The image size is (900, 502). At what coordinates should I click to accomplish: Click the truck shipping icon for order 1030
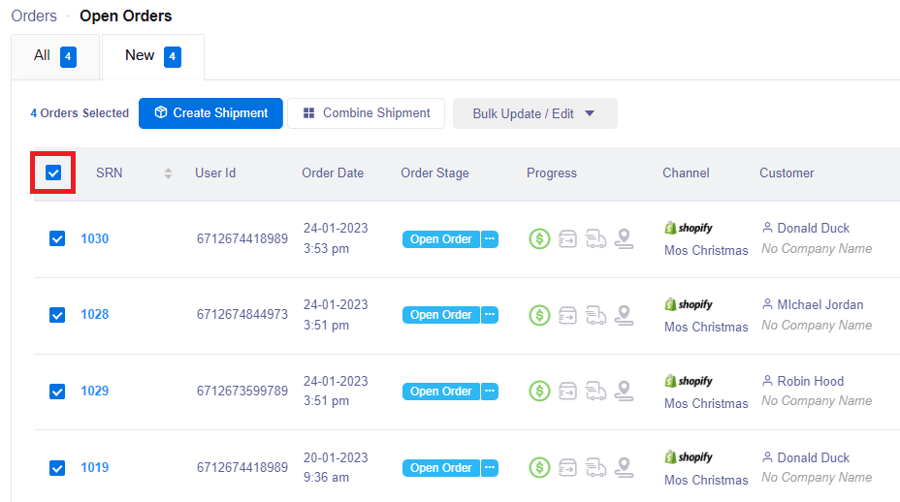pyautogui.click(x=595, y=238)
